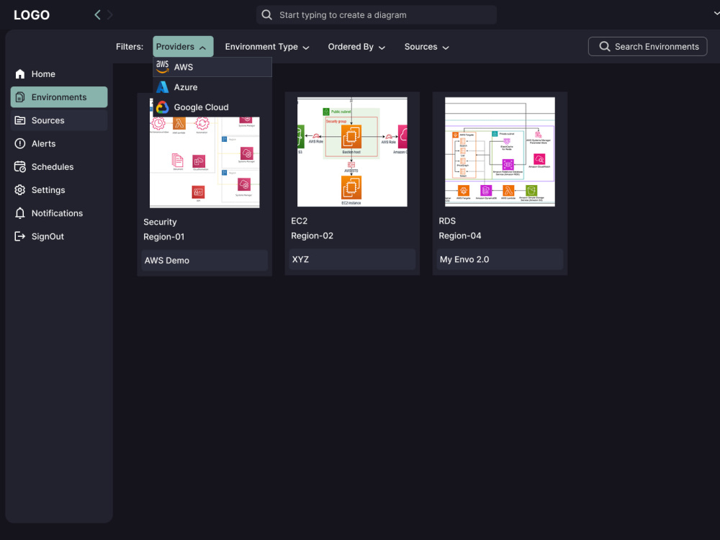Viewport: 720px width, 540px height.
Task: Open the Ordered By filter
Action: point(356,47)
